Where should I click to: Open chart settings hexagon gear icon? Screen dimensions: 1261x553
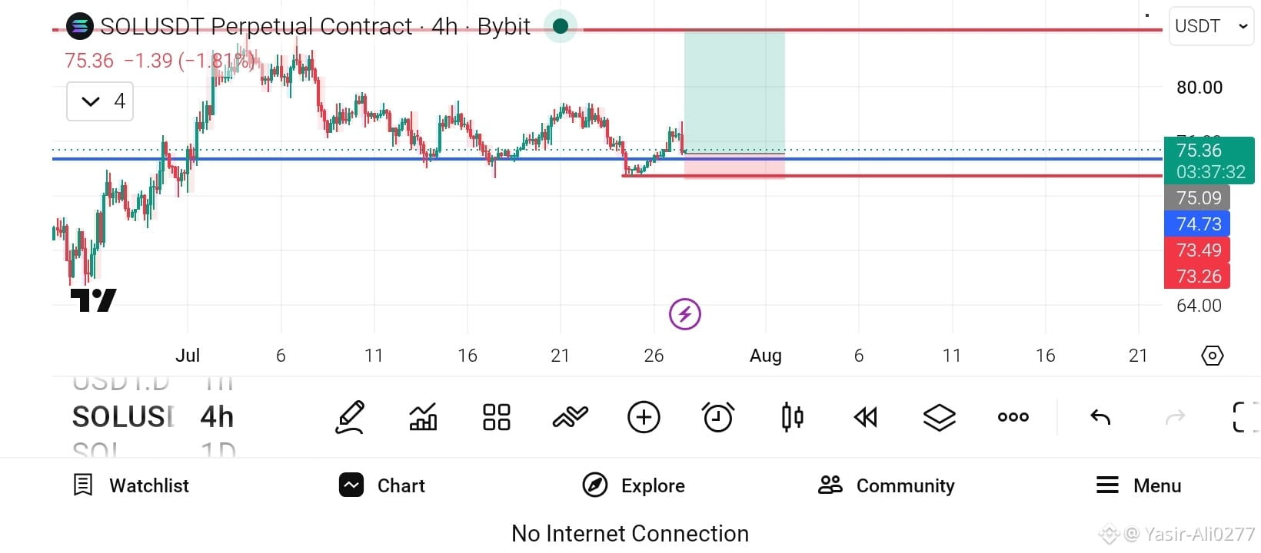[1212, 356]
